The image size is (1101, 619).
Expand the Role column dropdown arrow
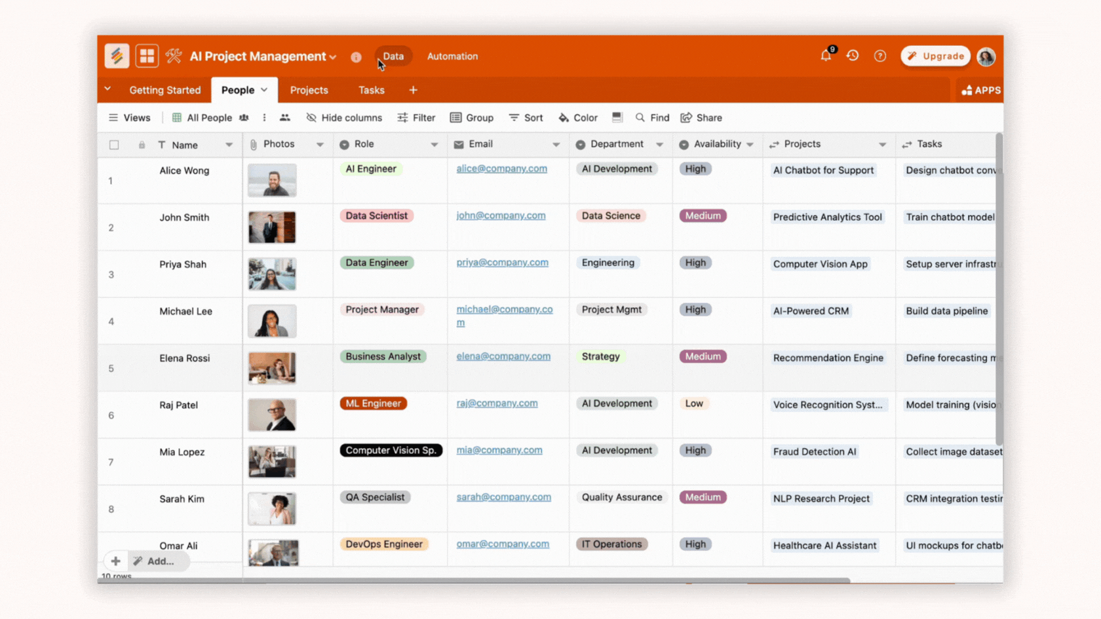pyautogui.click(x=434, y=145)
